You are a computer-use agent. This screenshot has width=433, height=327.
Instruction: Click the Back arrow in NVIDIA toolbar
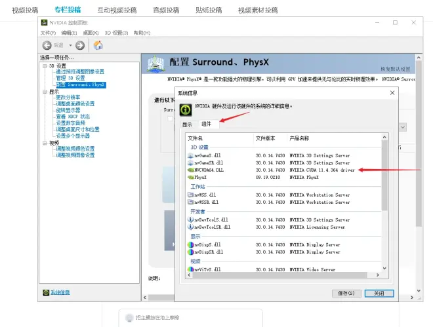pyautogui.click(x=47, y=45)
